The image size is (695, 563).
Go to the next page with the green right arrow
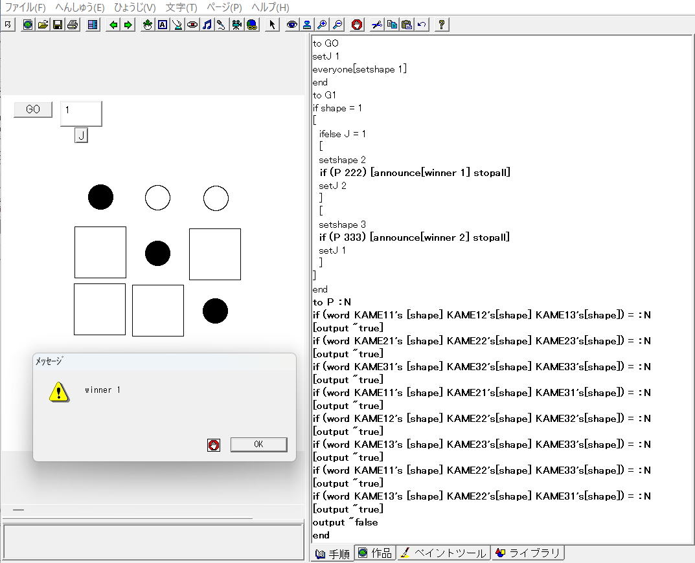128,25
